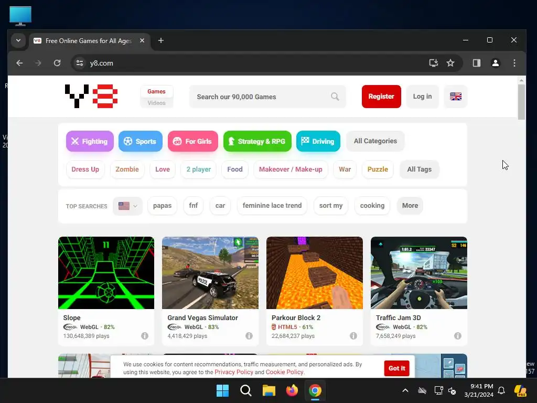Open the Sports category
537x403 pixels.
point(141,141)
